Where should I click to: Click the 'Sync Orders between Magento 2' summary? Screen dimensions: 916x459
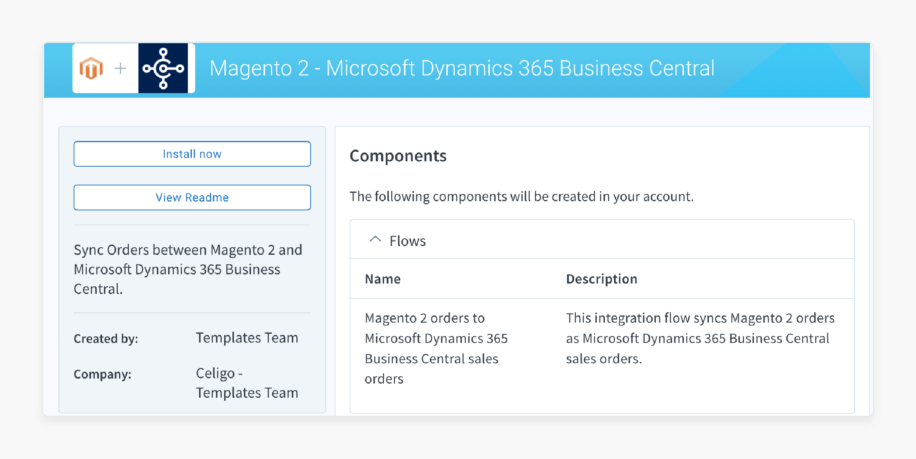(x=188, y=269)
